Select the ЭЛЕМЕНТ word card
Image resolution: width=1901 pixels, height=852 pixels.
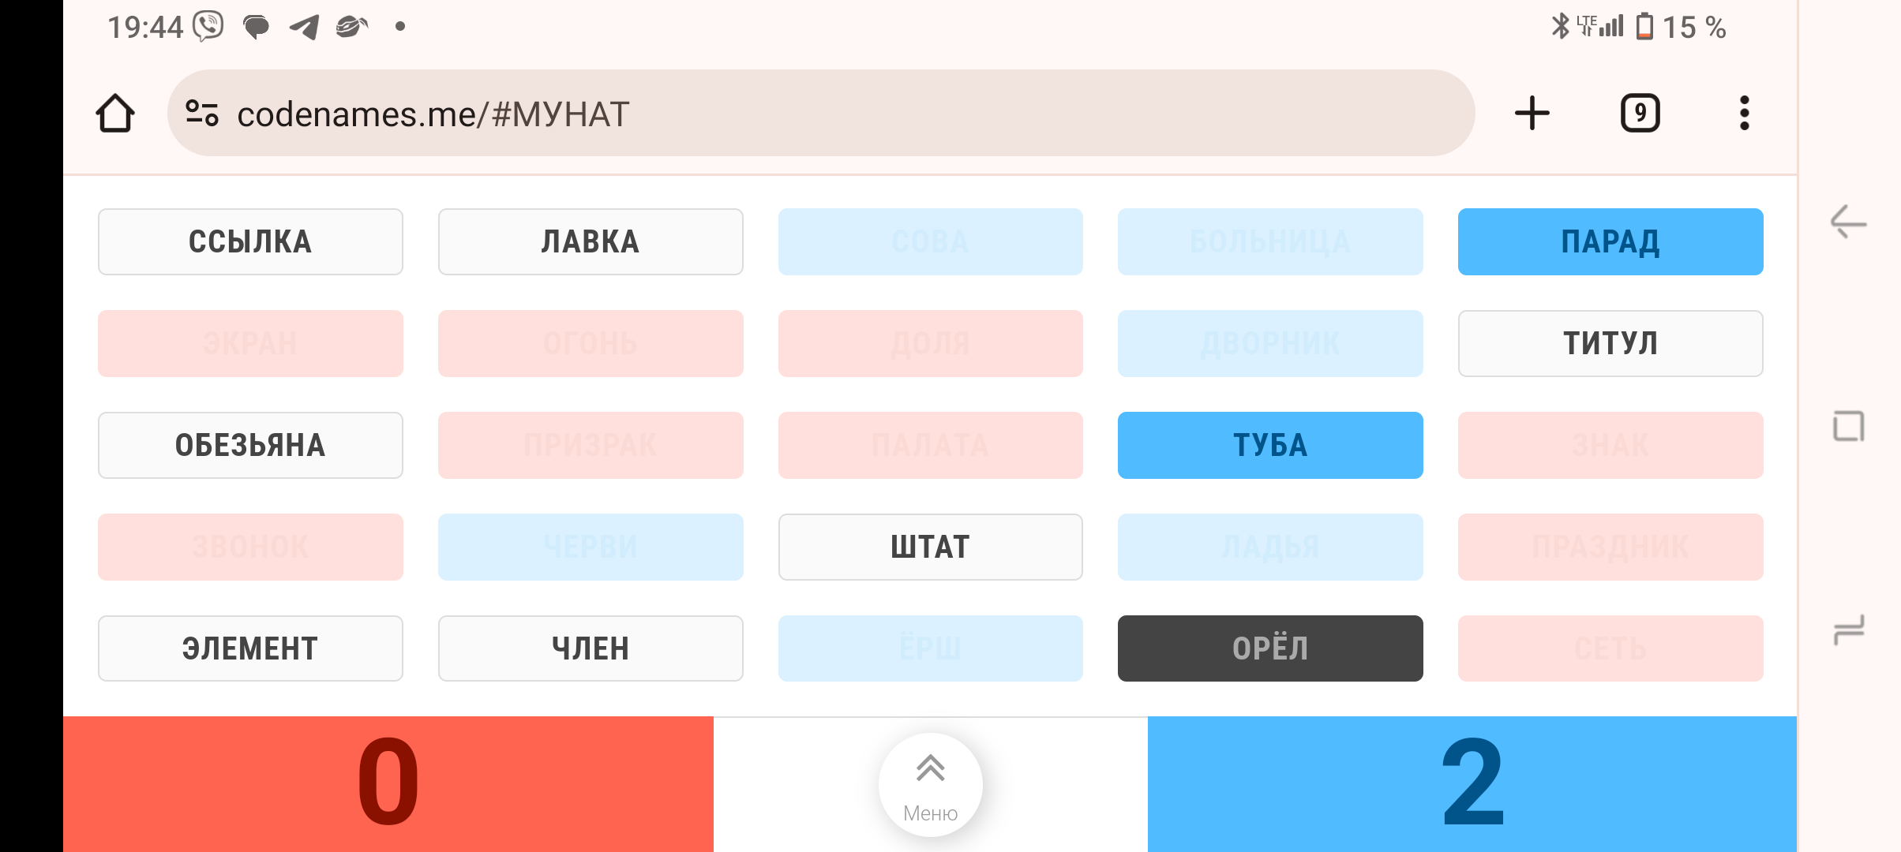[x=250, y=648]
